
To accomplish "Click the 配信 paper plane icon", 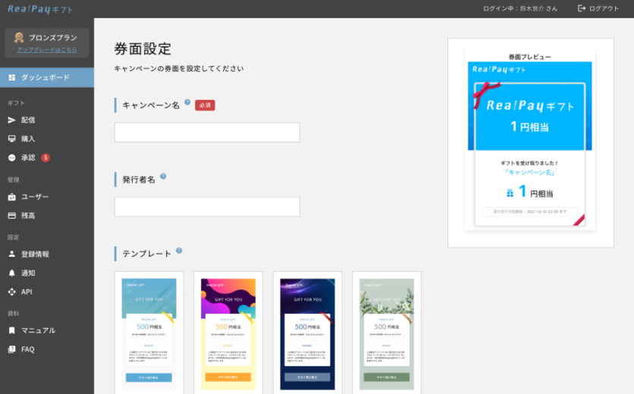I will click(x=11, y=120).
